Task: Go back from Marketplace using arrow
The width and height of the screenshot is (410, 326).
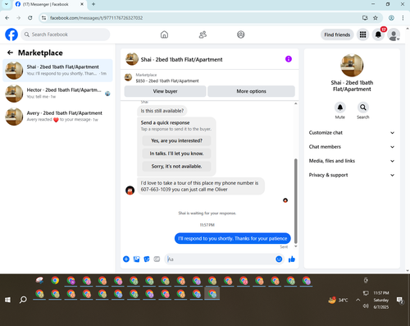Action: coord(10,53)
